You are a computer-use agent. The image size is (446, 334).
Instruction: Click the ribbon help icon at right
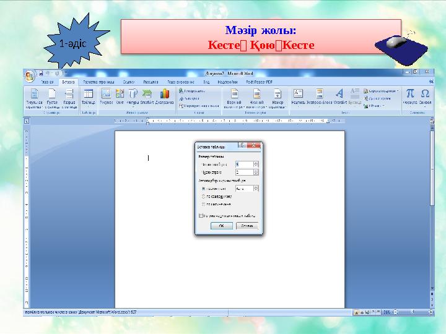[431, 82]
